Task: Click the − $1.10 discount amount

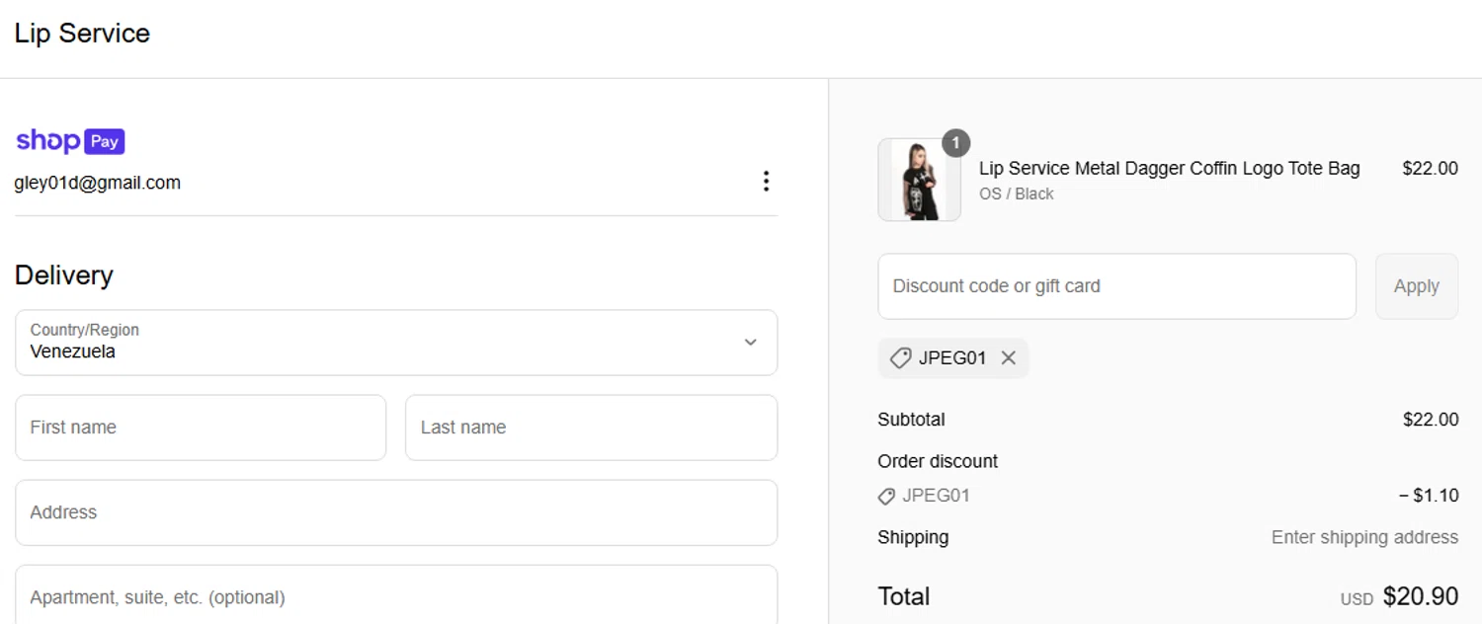Action: [1429, 496]
